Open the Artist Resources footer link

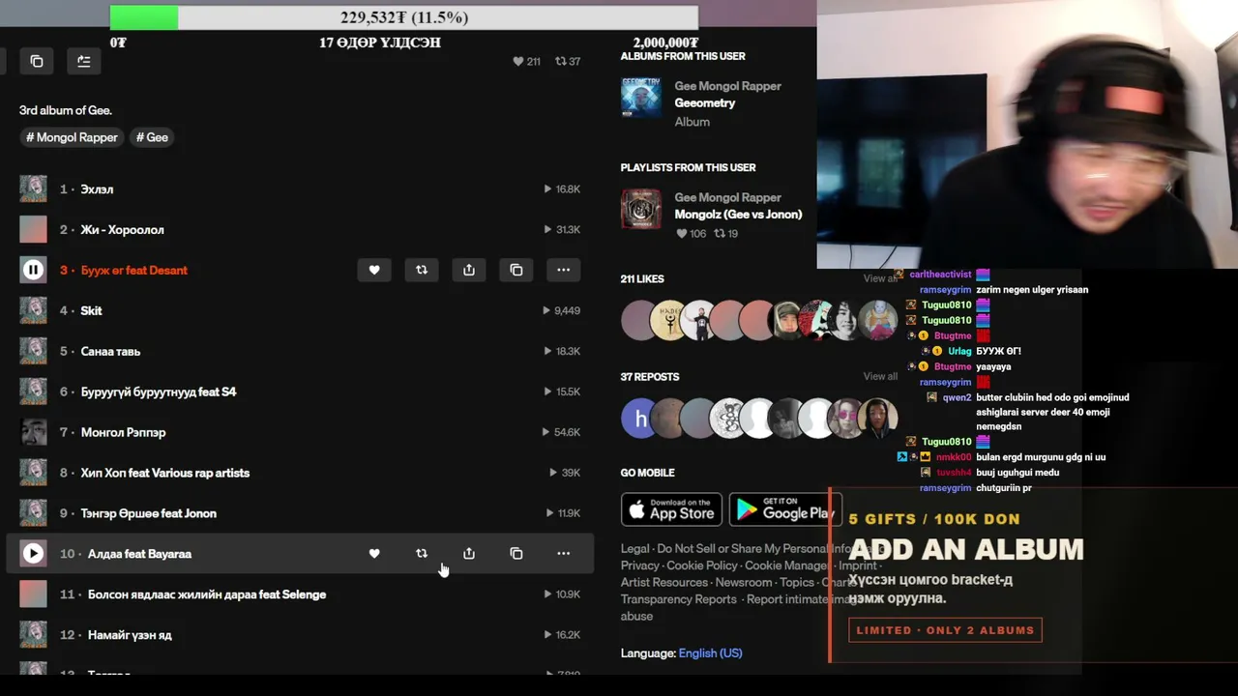664,583
